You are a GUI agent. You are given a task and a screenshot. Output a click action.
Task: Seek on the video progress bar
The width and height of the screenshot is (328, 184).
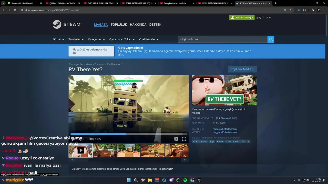[x=128, y=134]
